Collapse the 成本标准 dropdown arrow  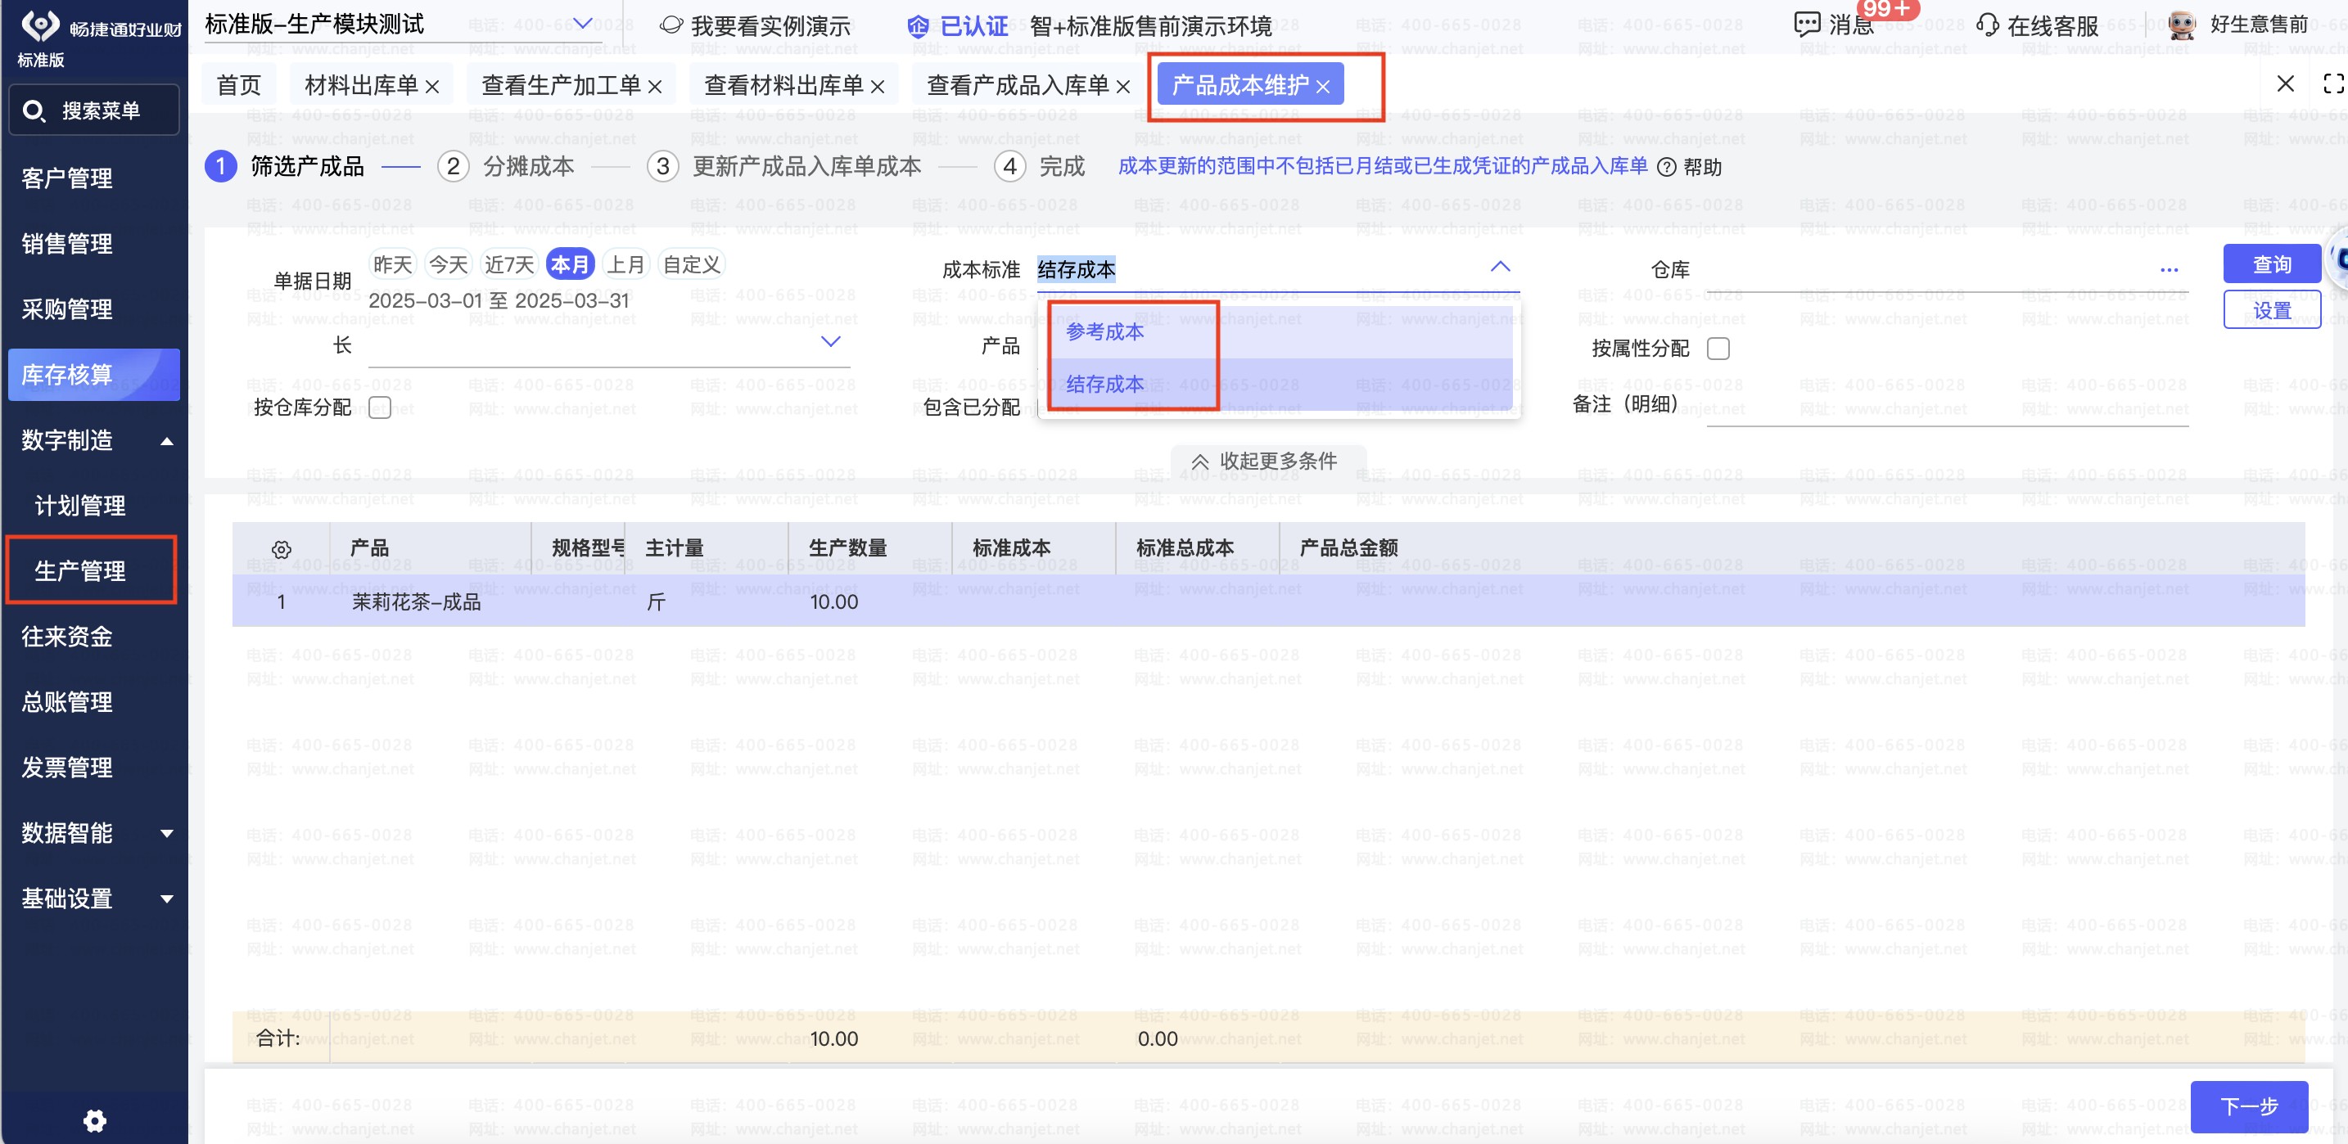(x=1499, y=267)
